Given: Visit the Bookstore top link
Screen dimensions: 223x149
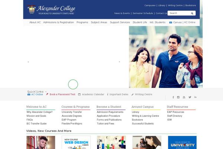Looking at the screenshot, I should tap(191, 6).
